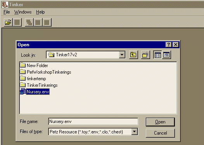Open the File menu

click(x=7, y=12)
